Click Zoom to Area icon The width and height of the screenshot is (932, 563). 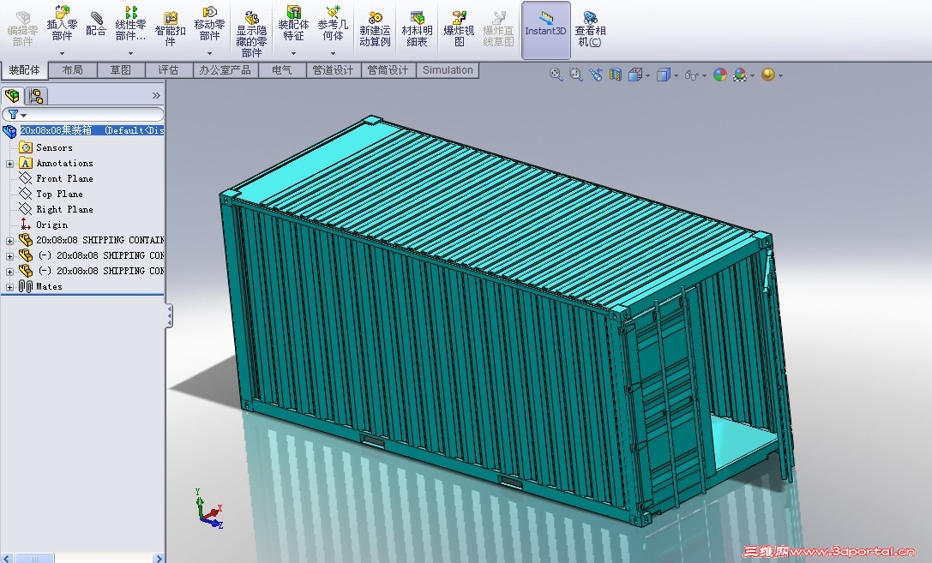point(575,75)
